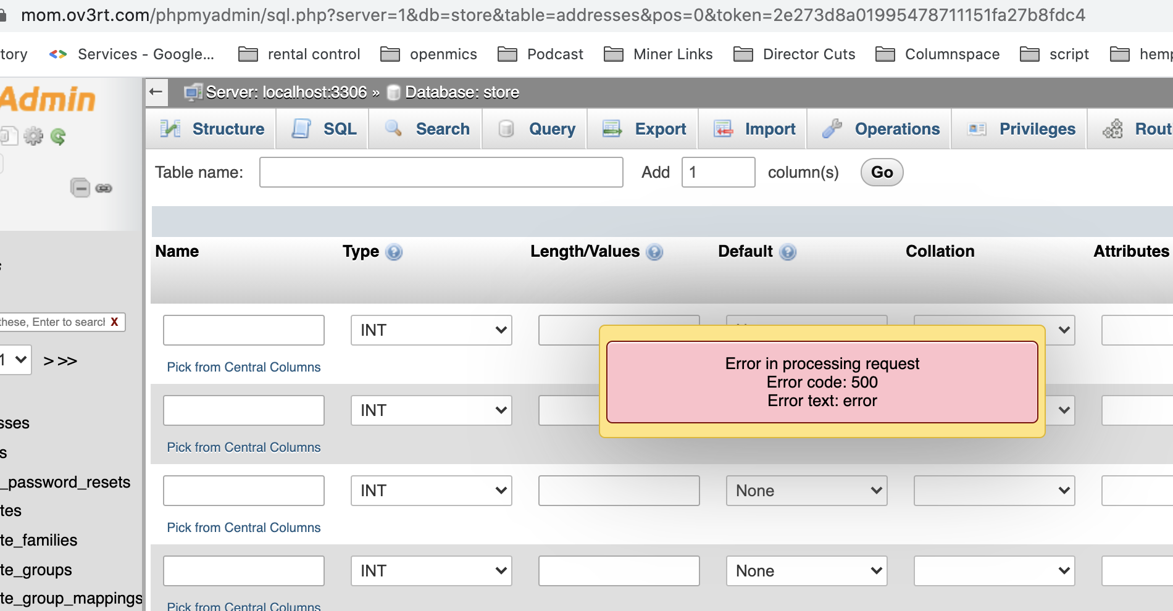Open the Operations tab
The height and width of the screenshot is (611, 1173).
point(880,129)
